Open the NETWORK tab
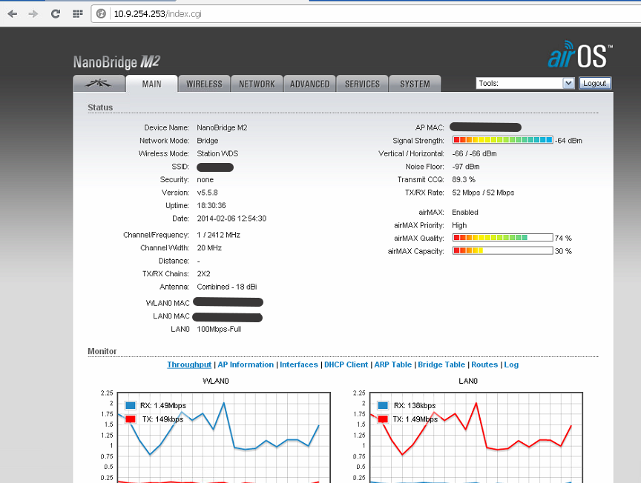 click(x=257, y=84)
